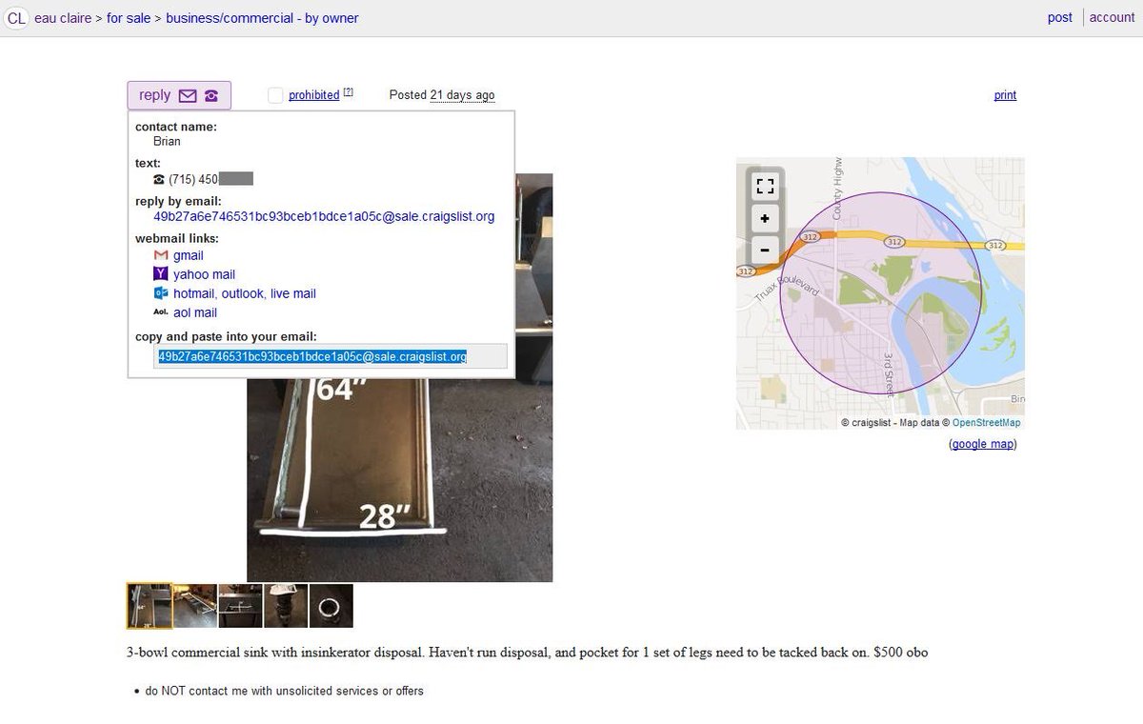Viewport: 1143px width, 724px height.
Task: Zoom out on the map
Action: 765,251
